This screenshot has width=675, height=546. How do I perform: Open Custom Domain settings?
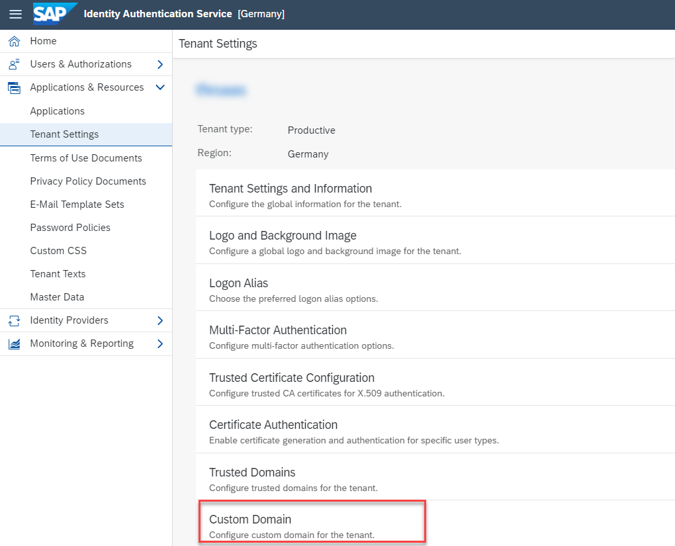435,523
